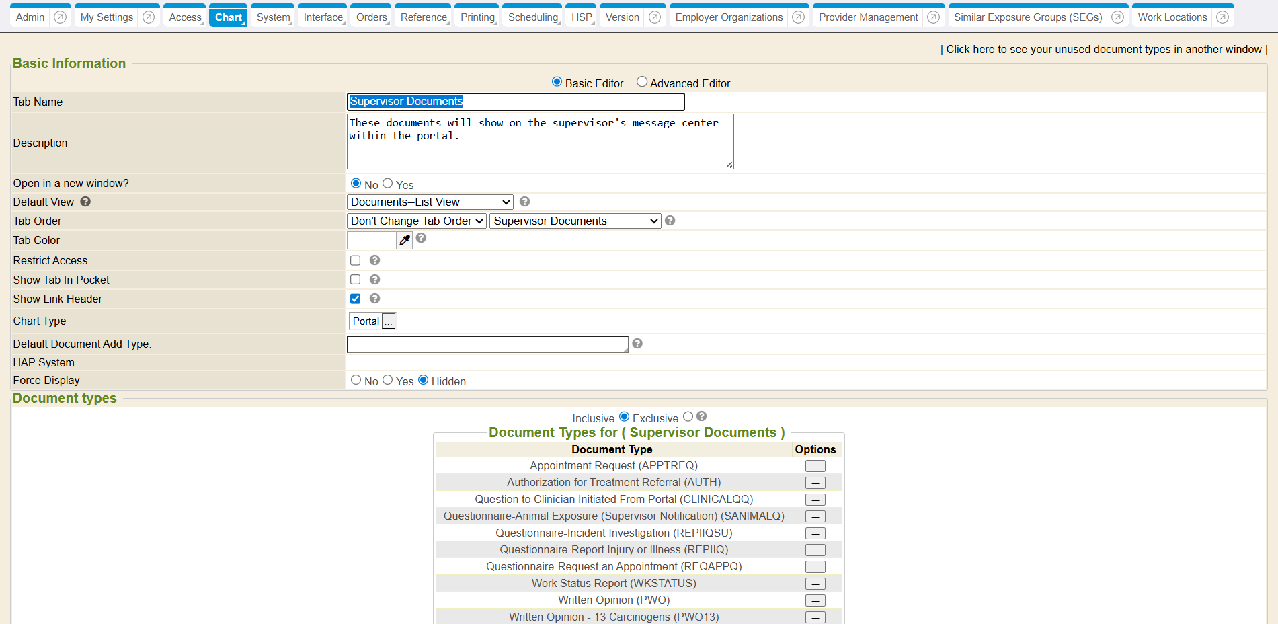
Task: Click the Tab Color swatch field
Action: tap(371, 240)
